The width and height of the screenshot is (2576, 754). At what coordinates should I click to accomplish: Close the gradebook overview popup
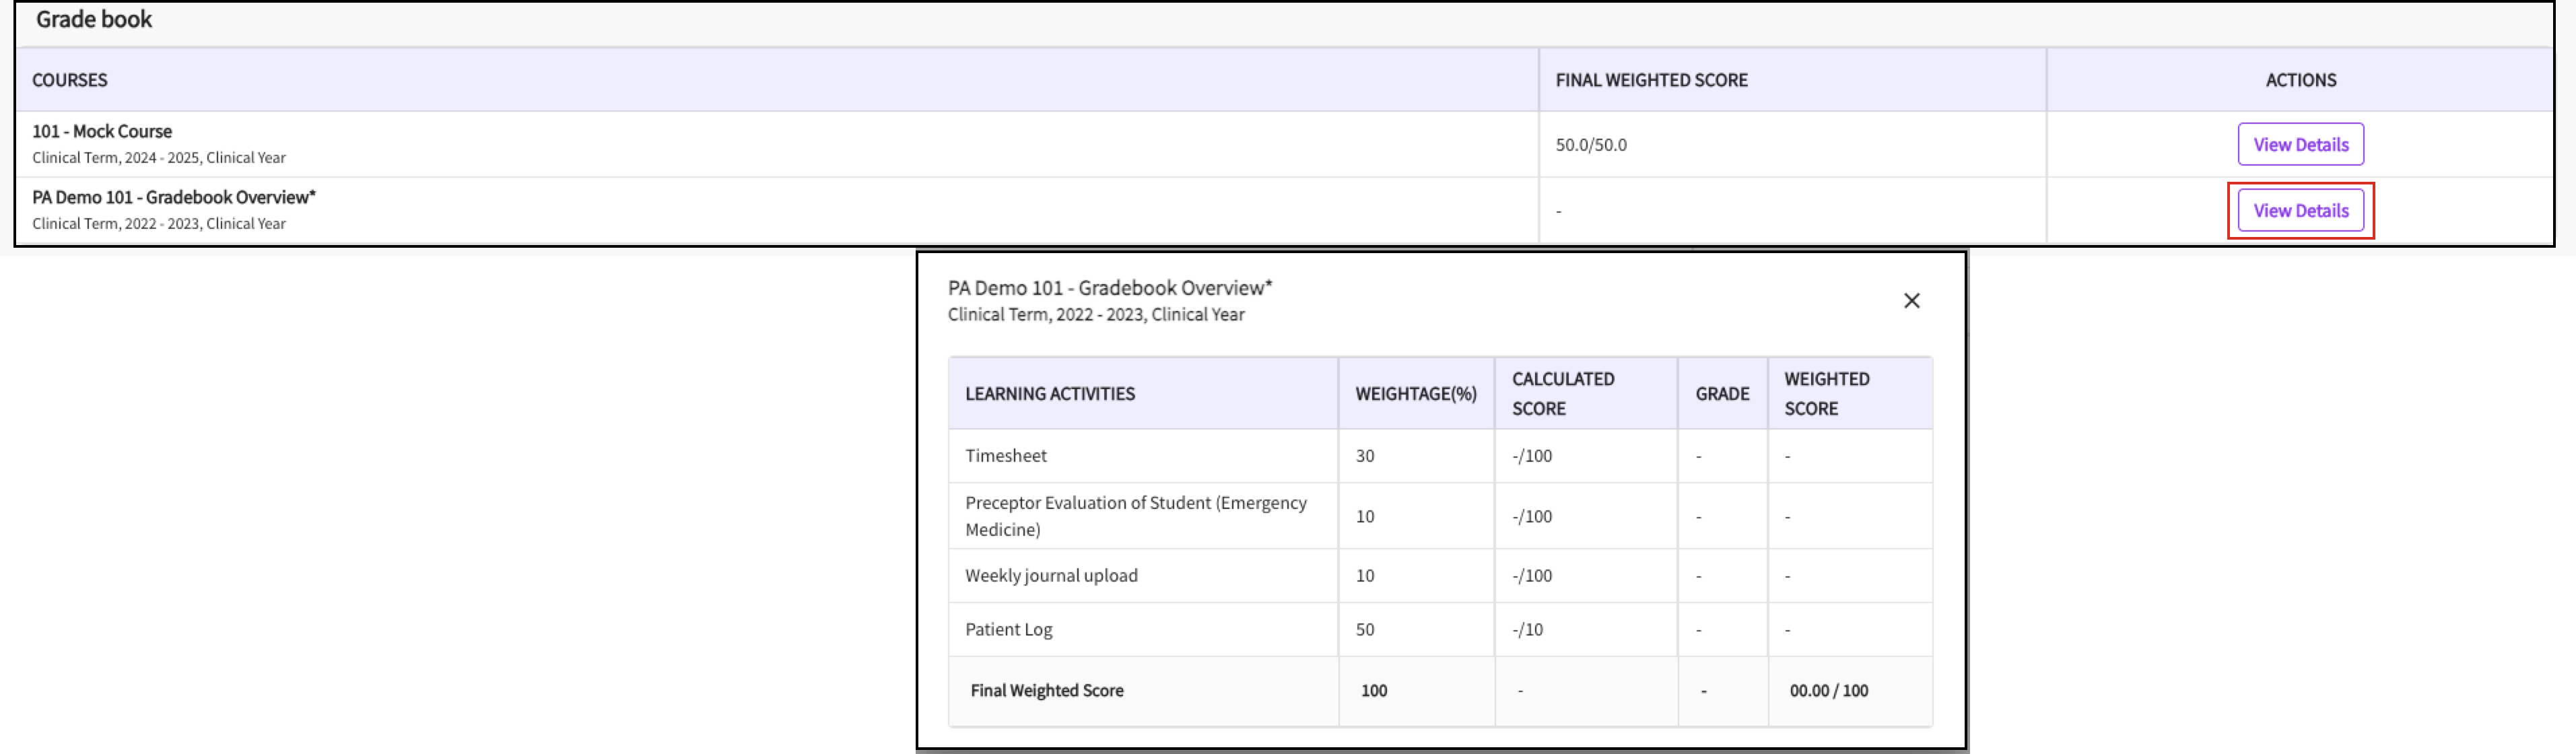point(1911,301)
